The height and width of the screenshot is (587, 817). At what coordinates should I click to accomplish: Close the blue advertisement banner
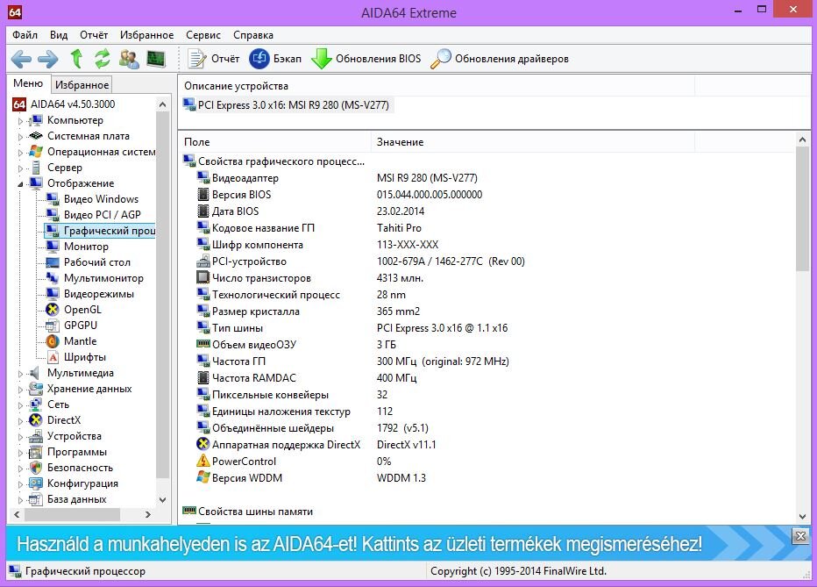coord(801,535)
